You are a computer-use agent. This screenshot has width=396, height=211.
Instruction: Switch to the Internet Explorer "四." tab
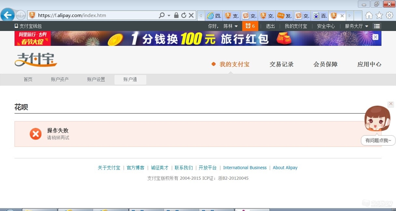click(214, 15)
